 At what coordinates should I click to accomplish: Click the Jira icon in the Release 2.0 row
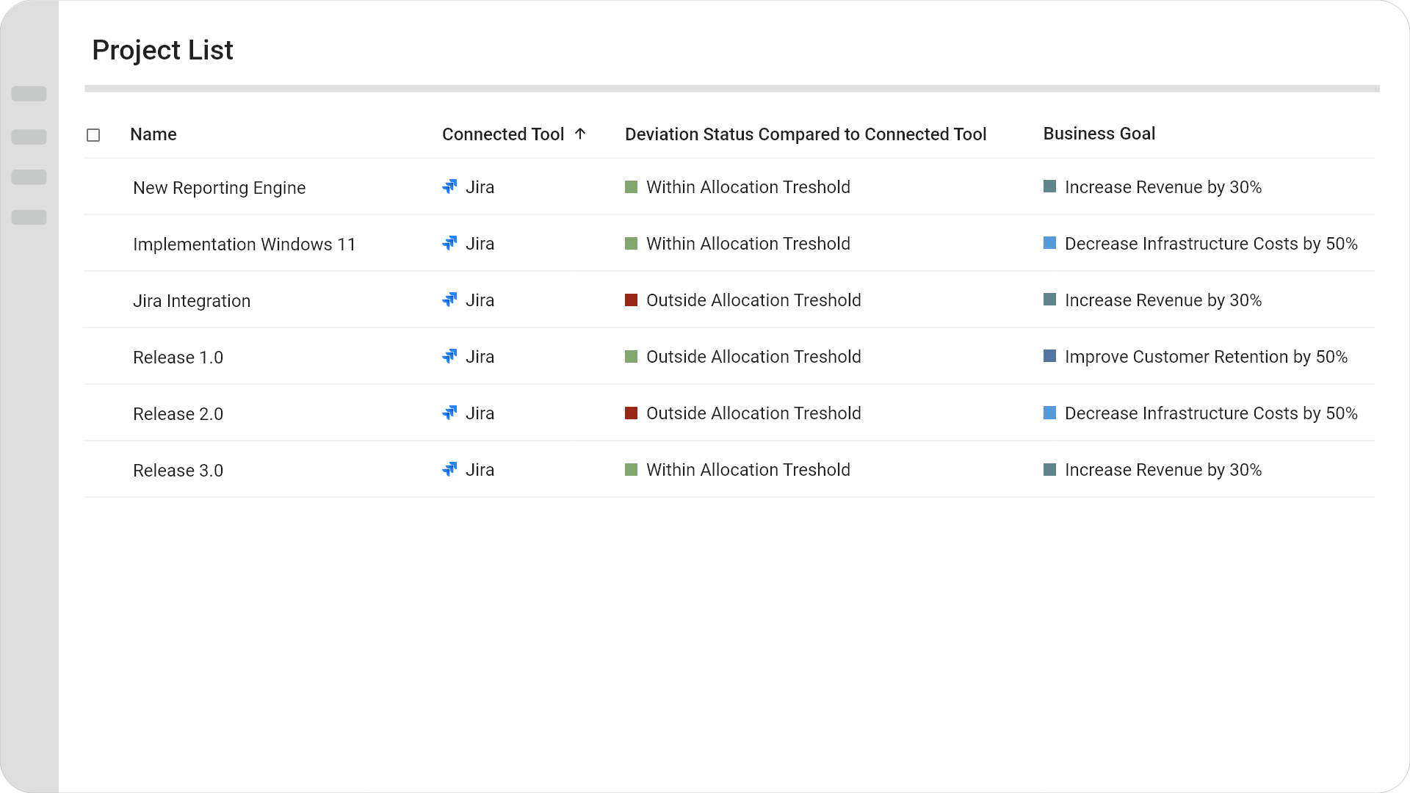point(449,413)
